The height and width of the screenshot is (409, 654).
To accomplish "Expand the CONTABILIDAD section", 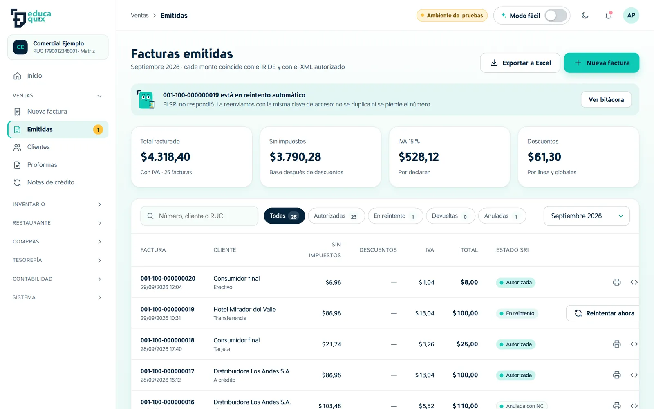I will point(58,279).
